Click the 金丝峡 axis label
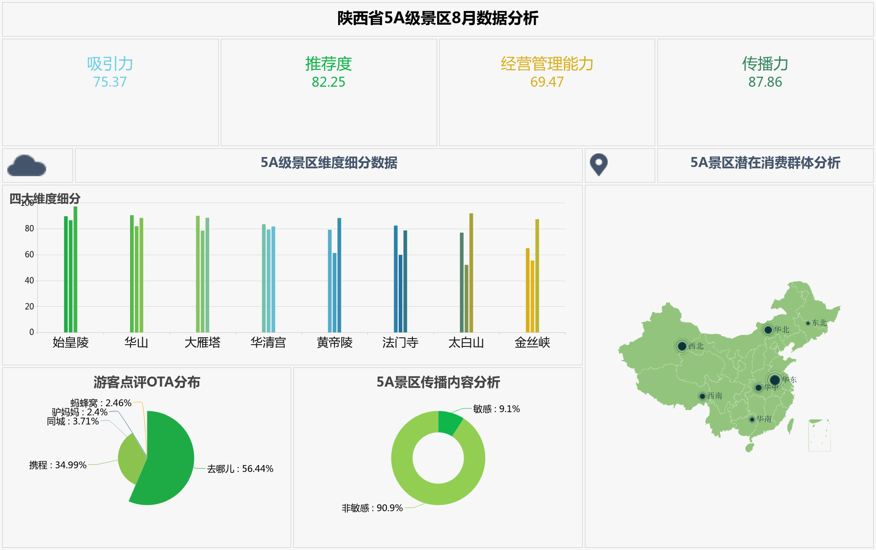 (x=532, y=342)
